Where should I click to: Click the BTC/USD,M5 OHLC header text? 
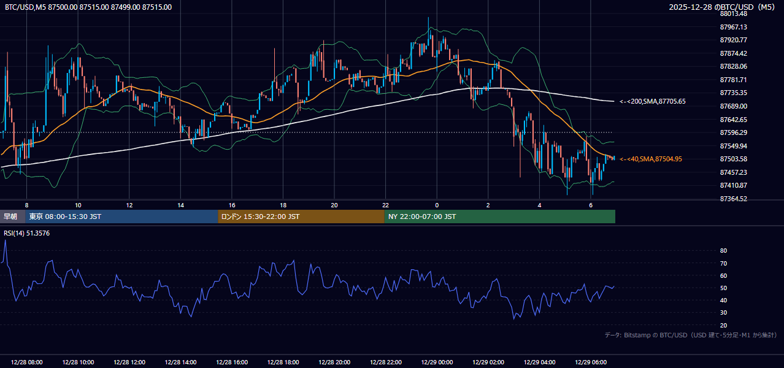(88, 7)
